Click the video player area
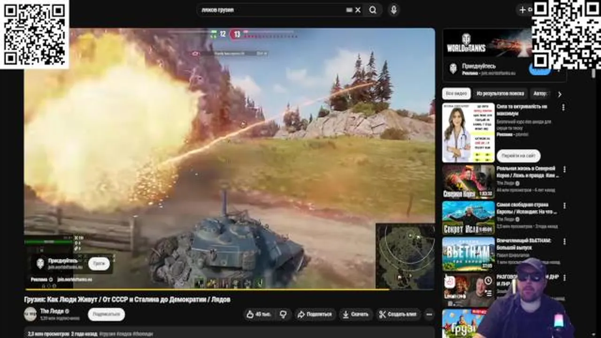 point(230,158)
